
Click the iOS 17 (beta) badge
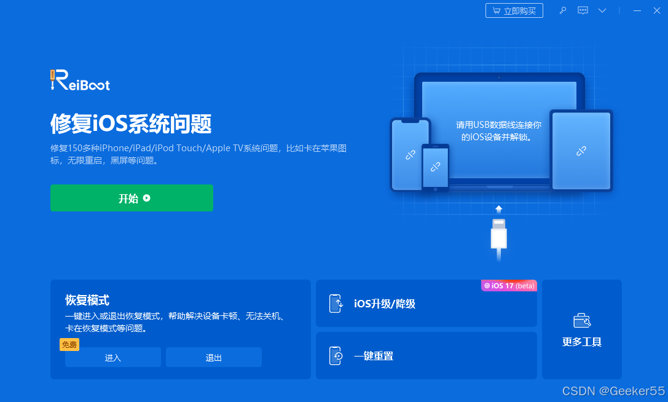pyautogui.click(x=509, y=286)
